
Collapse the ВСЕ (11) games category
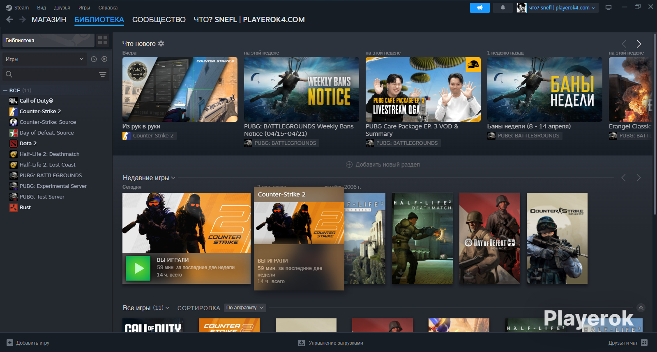pos(5,90)
